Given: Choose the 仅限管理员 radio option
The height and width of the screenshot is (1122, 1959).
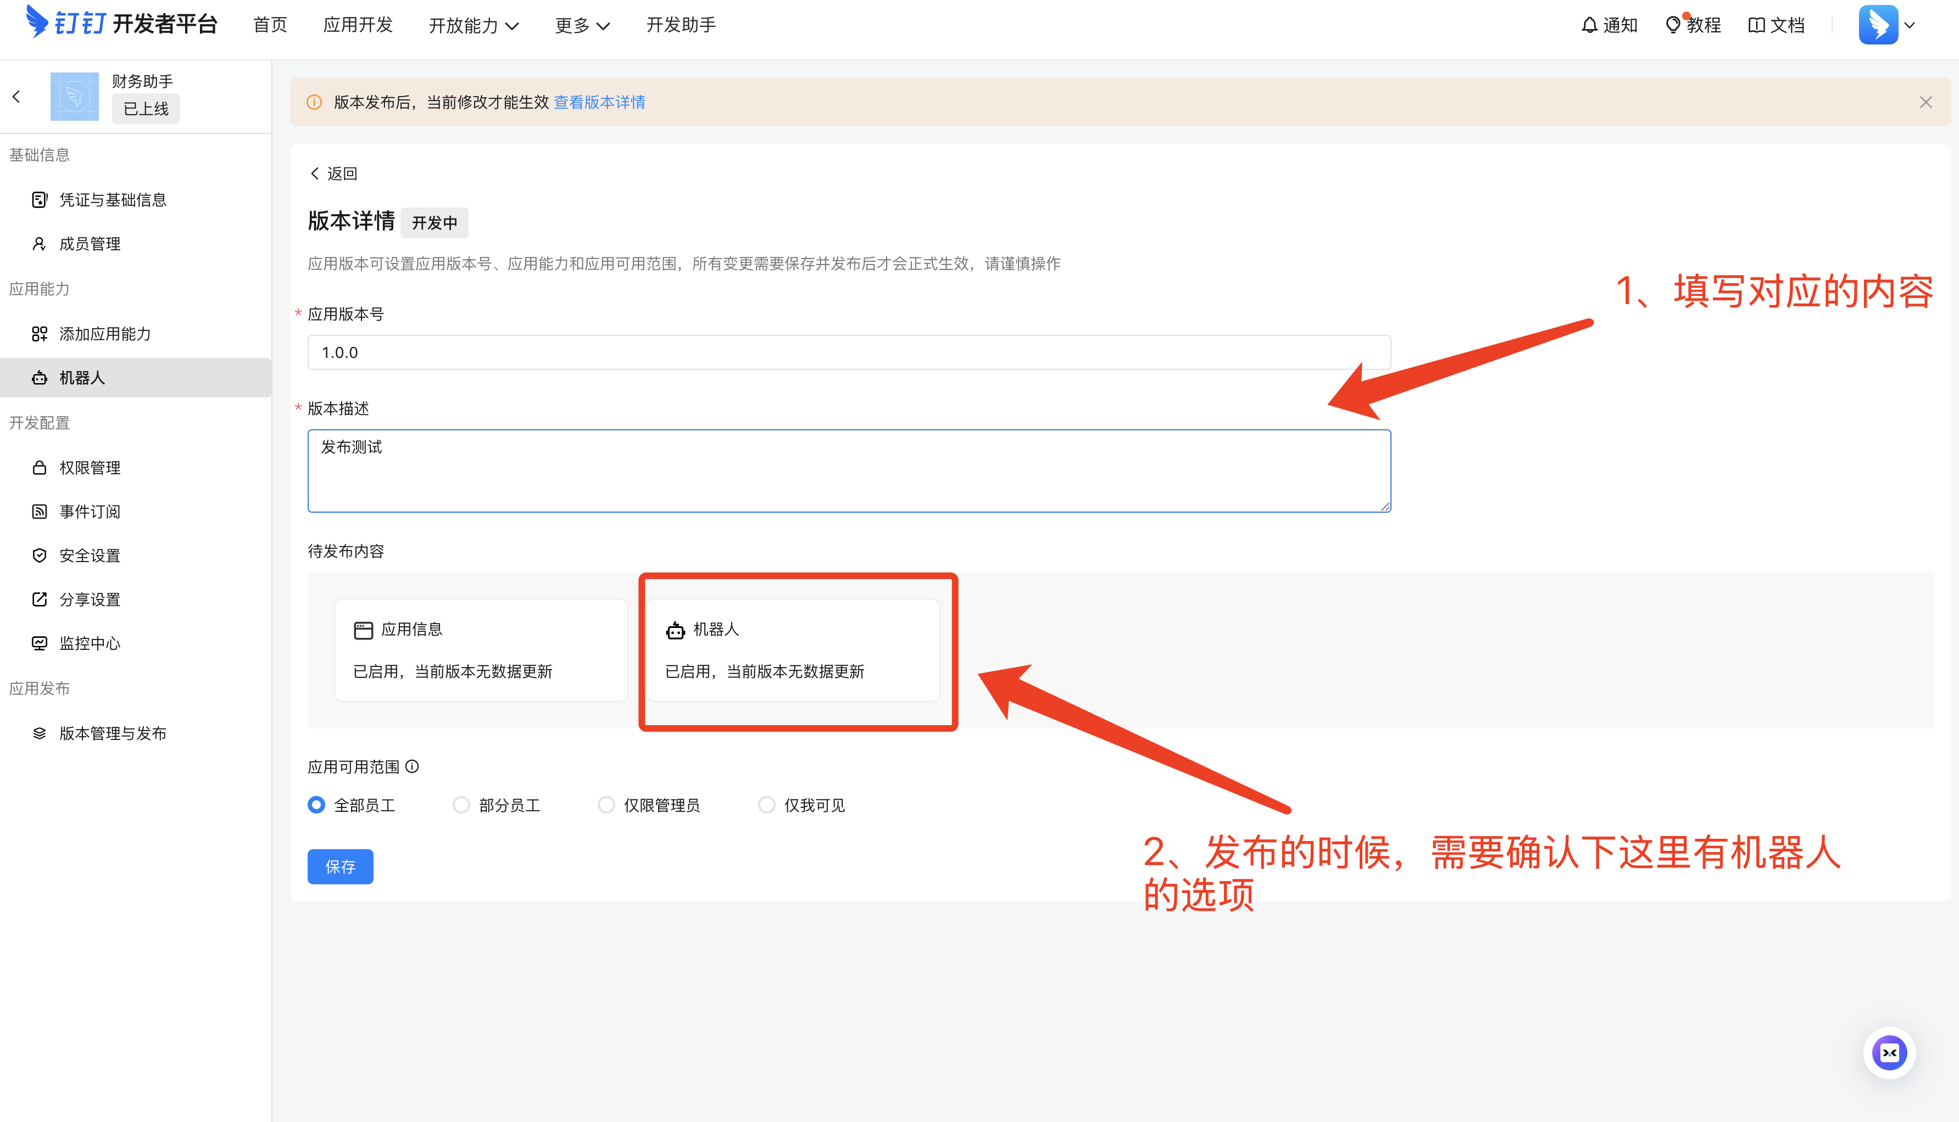Looking at the screenshot, I should click(606, 805).
